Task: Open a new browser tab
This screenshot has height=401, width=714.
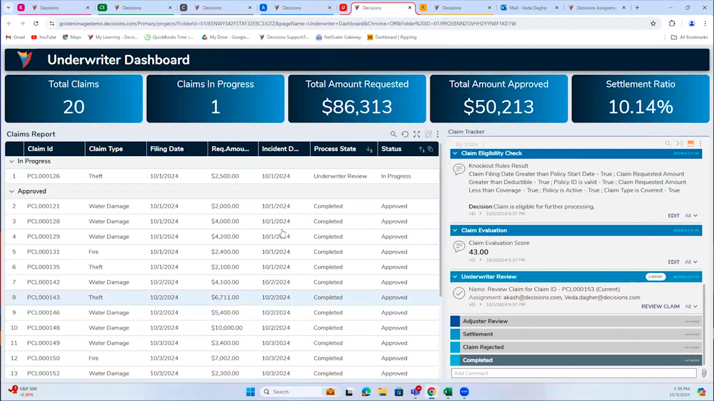Action: (x=637, y=8)
